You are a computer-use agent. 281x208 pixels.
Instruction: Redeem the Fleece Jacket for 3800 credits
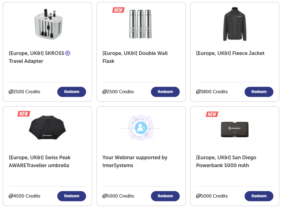tap(259, 92)
